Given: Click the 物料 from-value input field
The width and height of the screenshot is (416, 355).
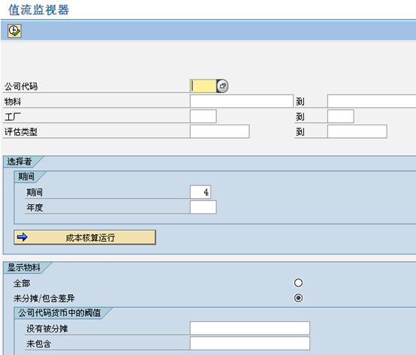Looking at the screenshot, I should (x=242, y=101).
